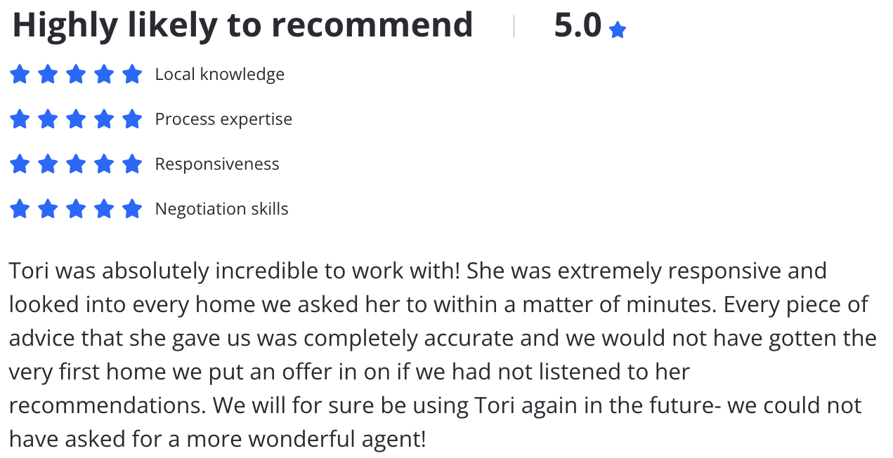This screenshot has height=458, width=893.
Task: Click the third star of Negotiation skills
Action: click(x=76, y=208)
